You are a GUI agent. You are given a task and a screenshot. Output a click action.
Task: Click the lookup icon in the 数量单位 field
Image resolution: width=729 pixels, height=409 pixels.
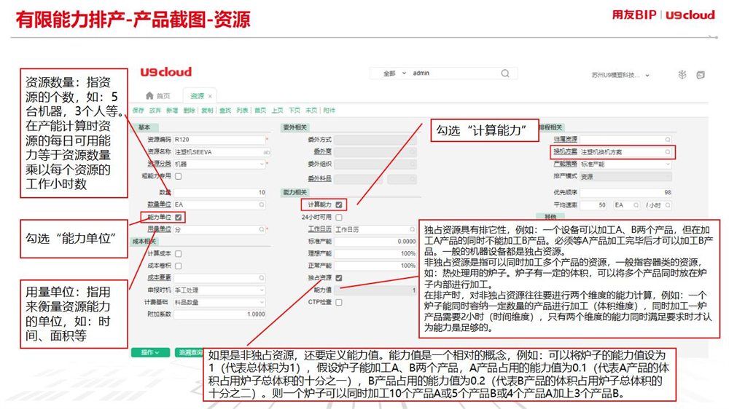[x=262, y=204]
